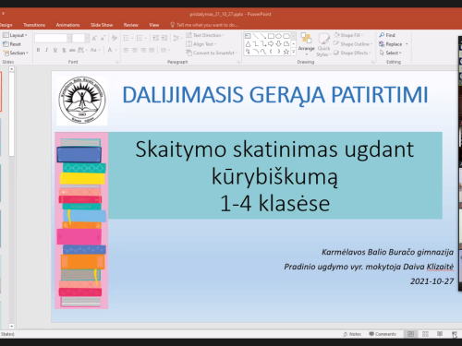Click the Tell me what you want field
This screenshot has height=346, width=462.
point(204,25)
